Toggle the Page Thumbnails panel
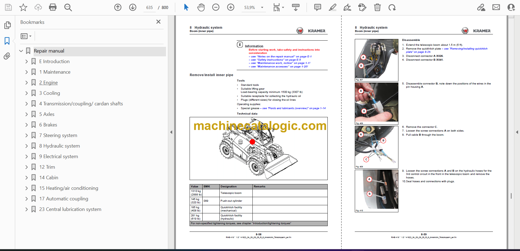This screenshot has height=251, width=520. pyautogui.click(x=7, y=25)
